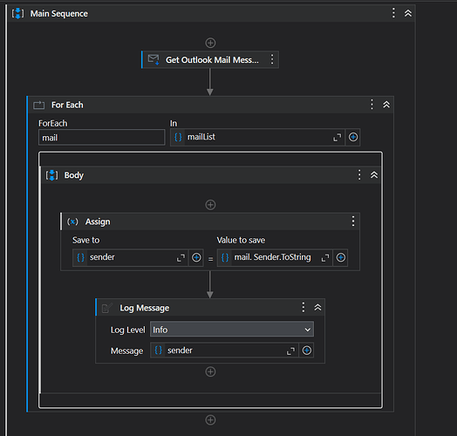Open the Body sequence options menu

pyautogui.click(x=359, y=175)
